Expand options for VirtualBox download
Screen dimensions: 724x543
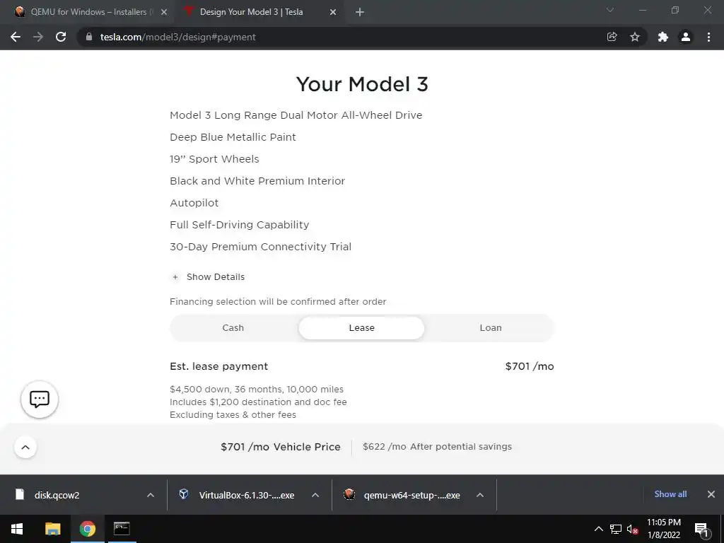tap(315, 495)
